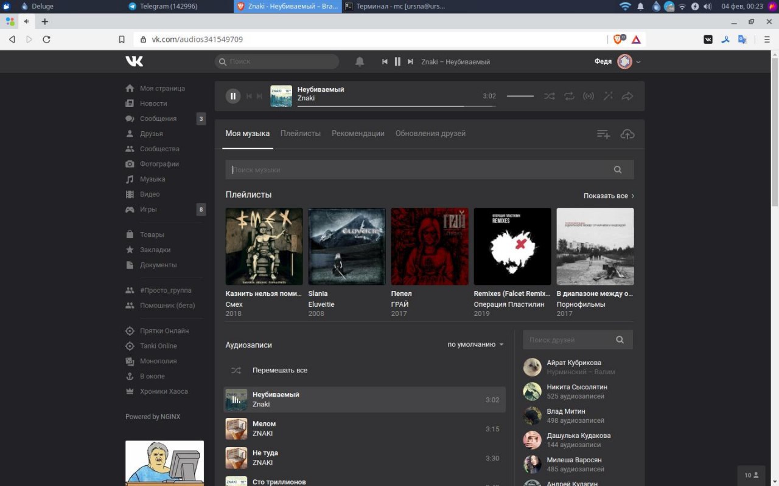Skip to previous track in the header player
The image size is (779, 486).
pyautogui.click(x=385, y=61)
